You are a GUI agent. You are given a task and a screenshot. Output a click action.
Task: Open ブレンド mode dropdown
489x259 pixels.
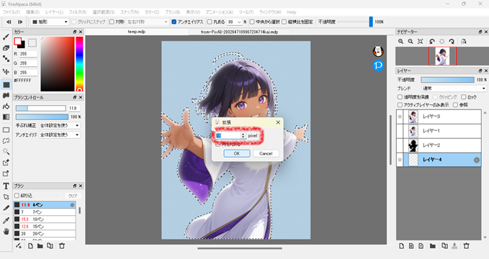point(454,88)
